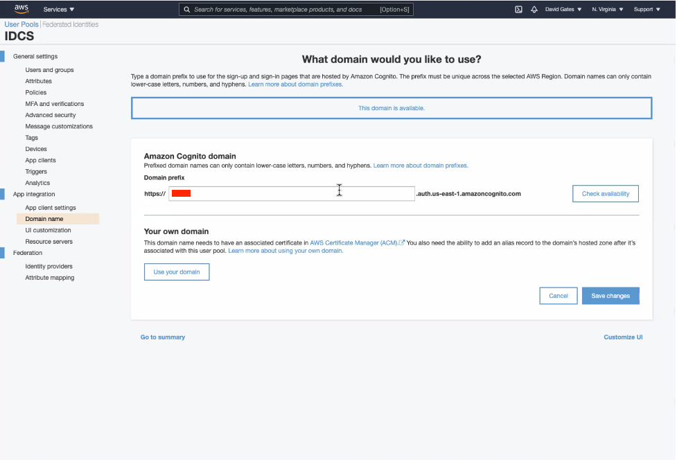Screen dimensions: 677x460
Task: Click Save changes button
Action: point(610,296)
